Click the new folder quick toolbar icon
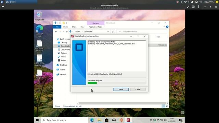 click(64, 23)
